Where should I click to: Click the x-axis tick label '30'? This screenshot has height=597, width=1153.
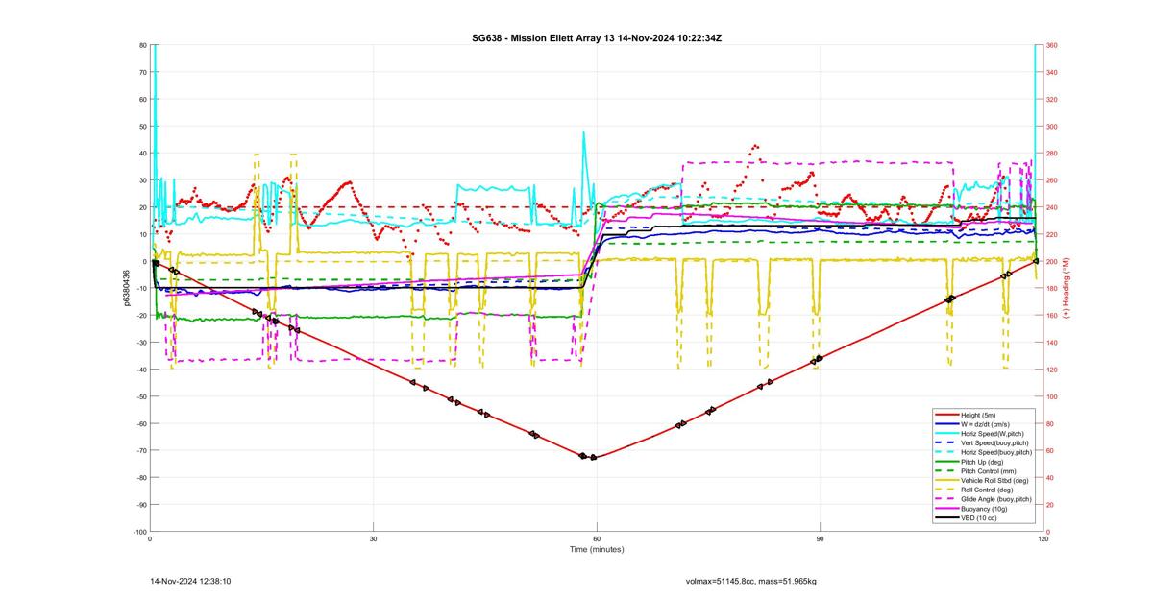[373, 539]
